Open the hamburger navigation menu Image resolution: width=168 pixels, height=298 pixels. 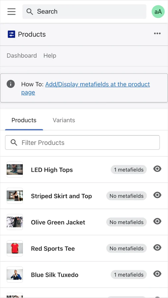pos(11,11)
